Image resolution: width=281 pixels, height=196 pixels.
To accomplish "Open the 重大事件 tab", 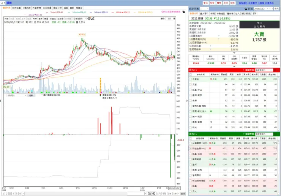I will pos(204,14).
